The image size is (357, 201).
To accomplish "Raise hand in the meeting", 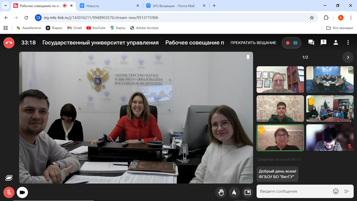I will [221, 192].
